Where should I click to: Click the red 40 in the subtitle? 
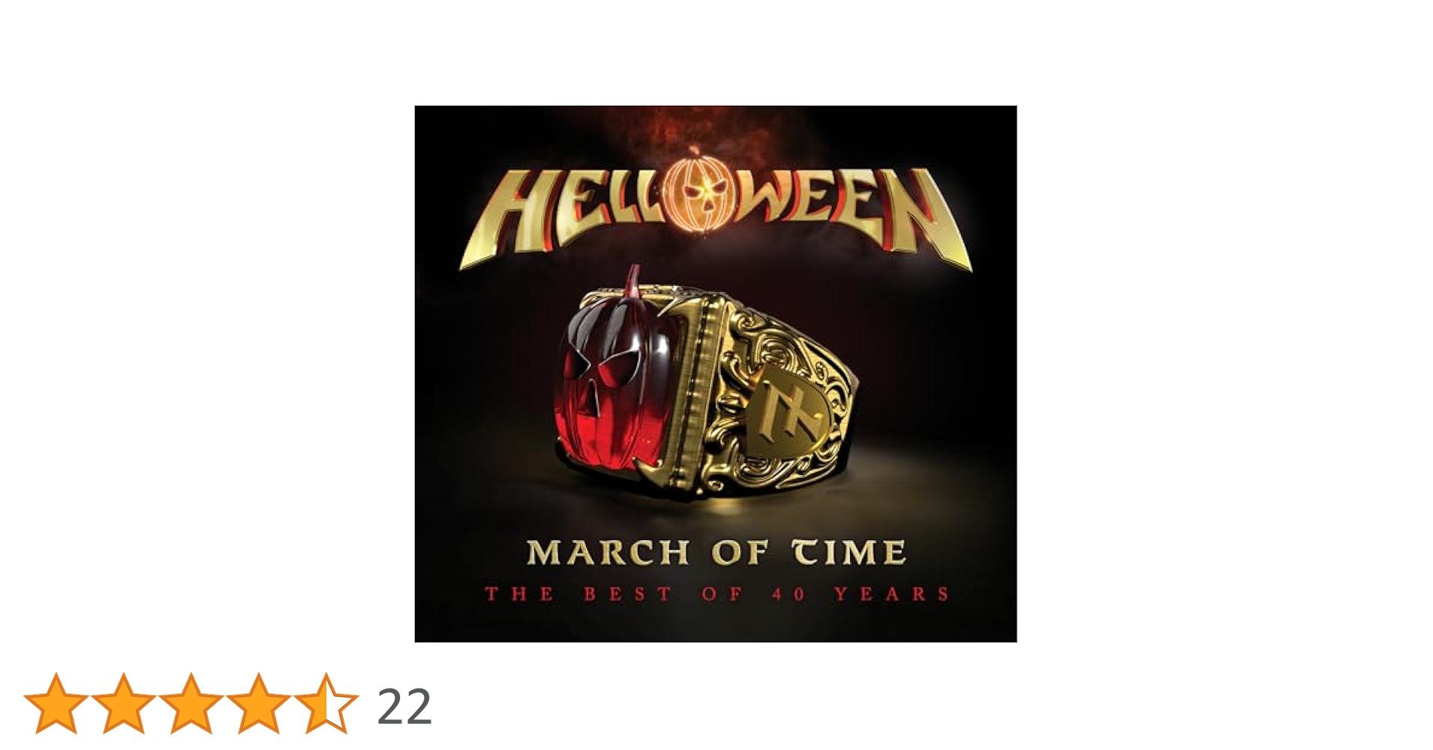[x=788, y=594]
